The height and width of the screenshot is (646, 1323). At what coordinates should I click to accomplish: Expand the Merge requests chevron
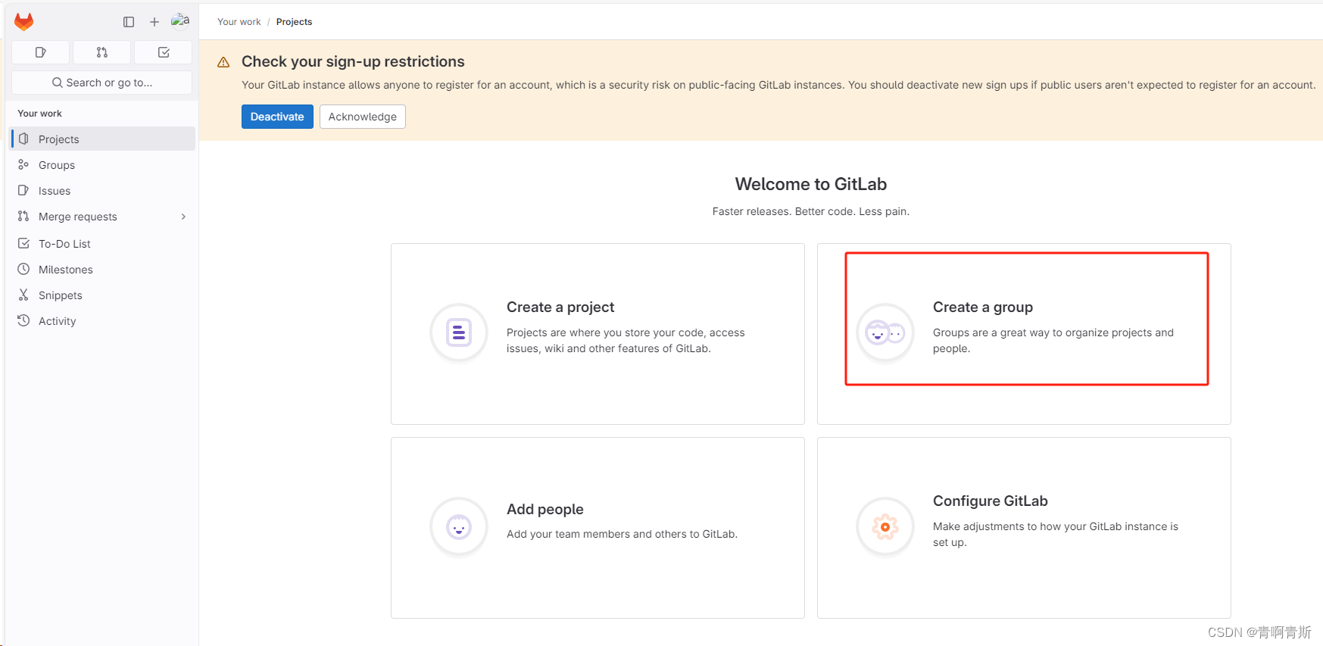183,217
